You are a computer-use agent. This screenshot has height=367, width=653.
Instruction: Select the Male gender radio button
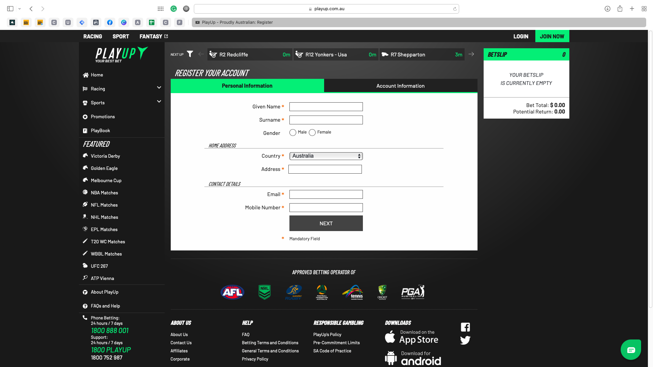coord(292,133)
